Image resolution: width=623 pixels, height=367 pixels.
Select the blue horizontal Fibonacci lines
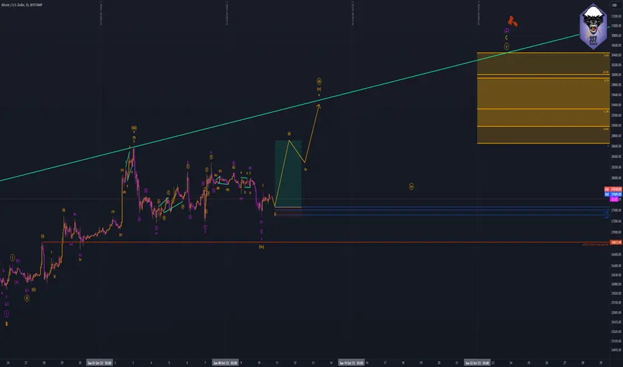441,212
